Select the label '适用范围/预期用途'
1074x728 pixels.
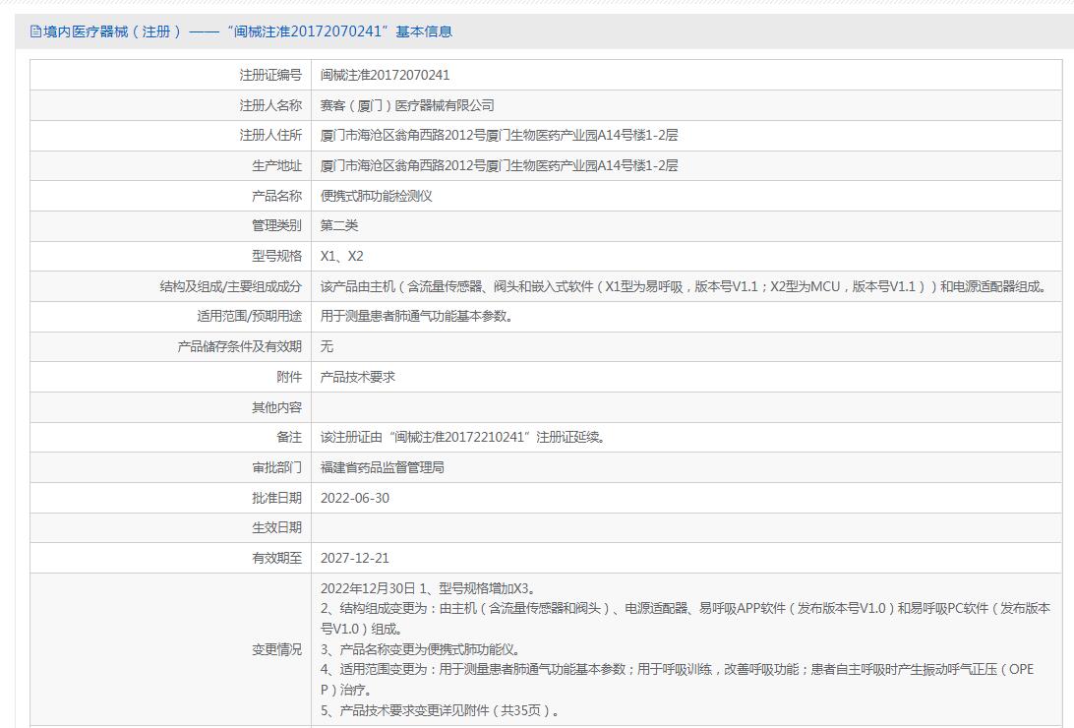[x=250, y=317]
